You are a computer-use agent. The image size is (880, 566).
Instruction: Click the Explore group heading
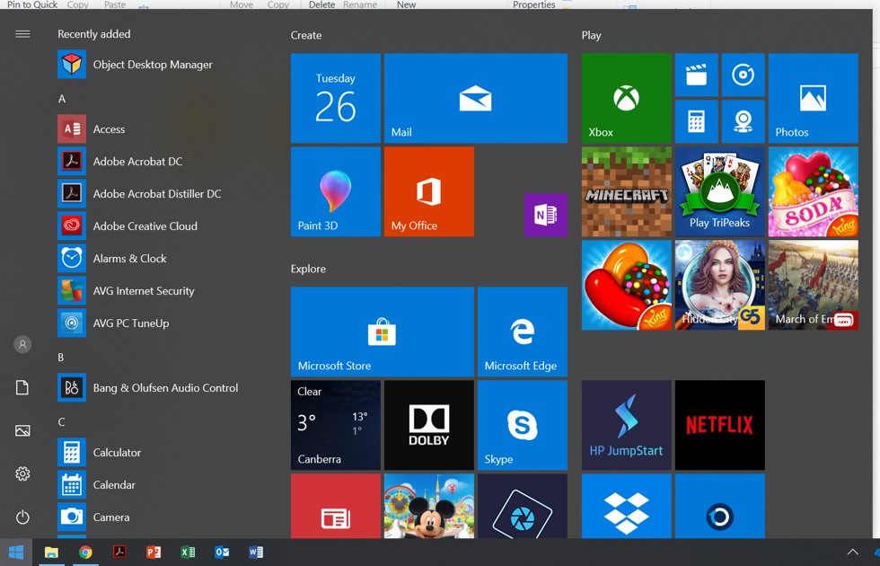pos(308,269)
